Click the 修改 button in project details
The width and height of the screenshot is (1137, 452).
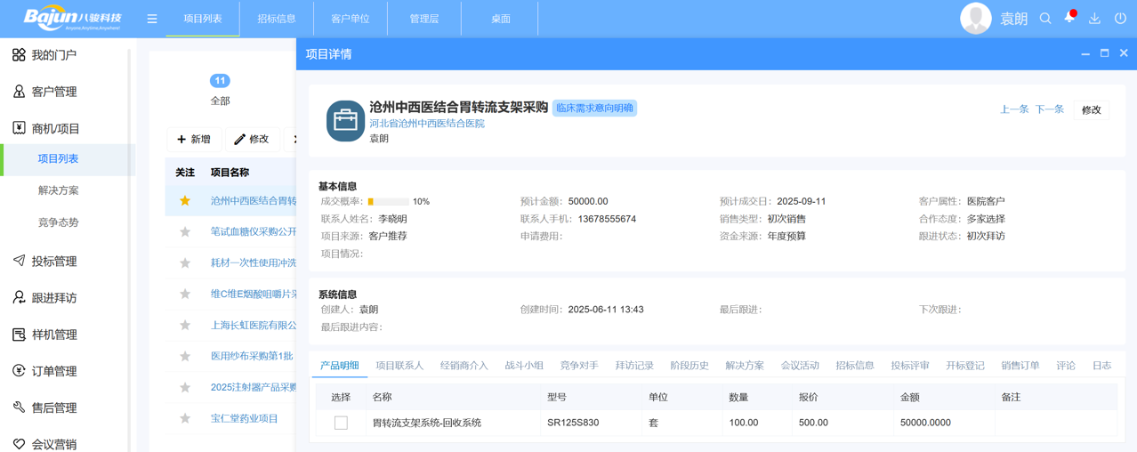(1091, 110)
